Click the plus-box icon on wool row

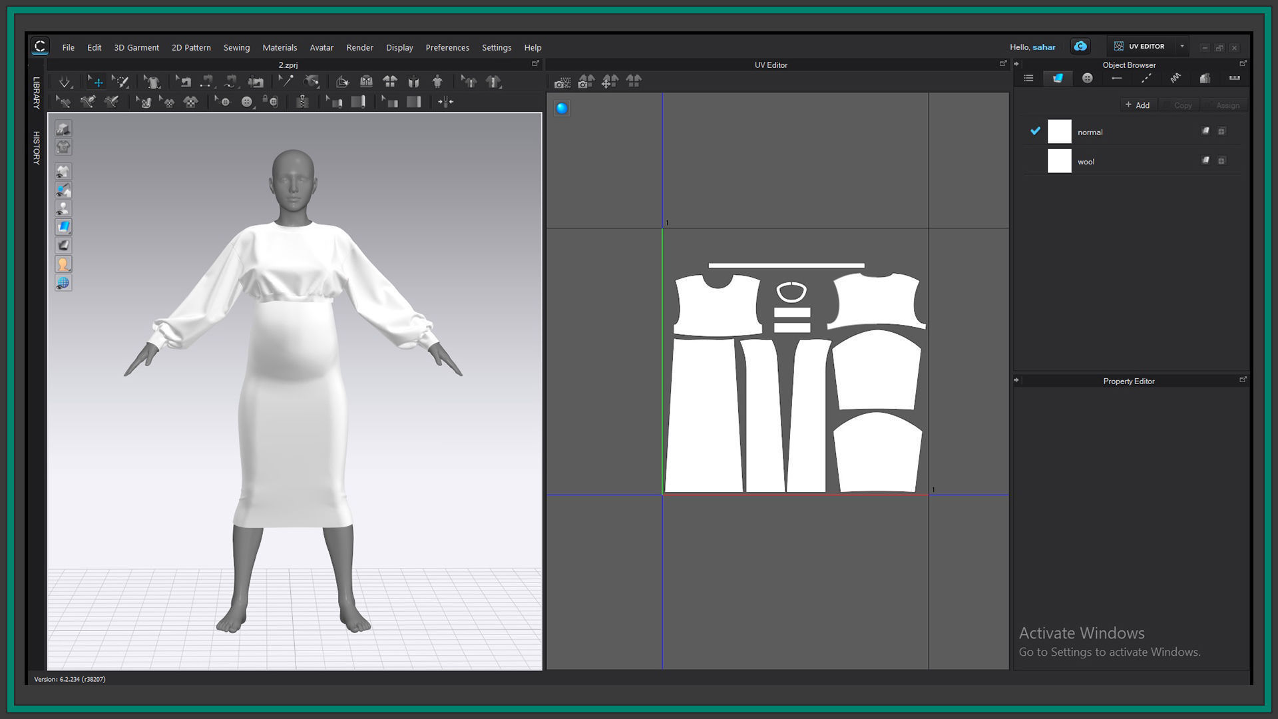pos(1221,160)
